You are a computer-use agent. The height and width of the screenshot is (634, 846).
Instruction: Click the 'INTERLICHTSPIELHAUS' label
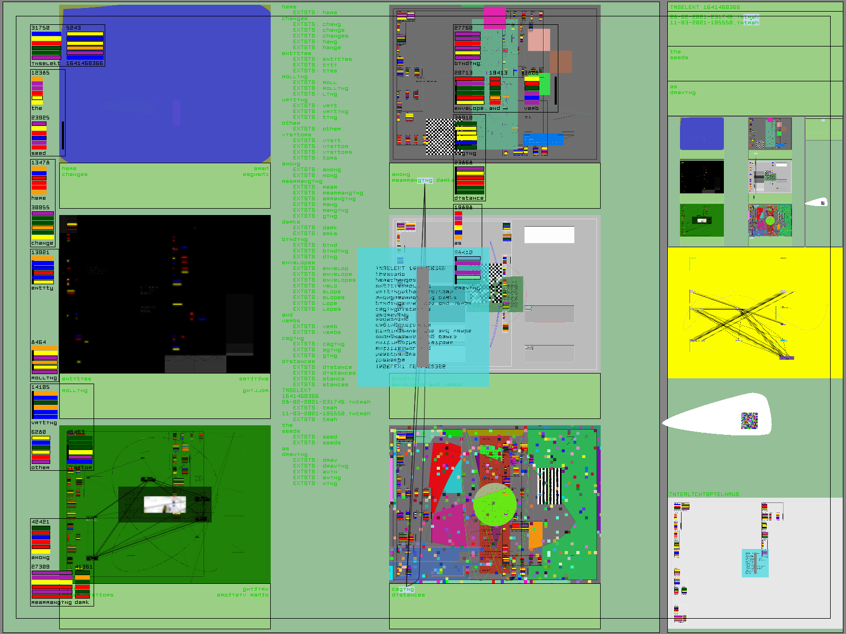[704, 495]
